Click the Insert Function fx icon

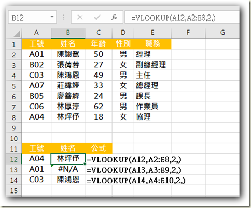114,17
